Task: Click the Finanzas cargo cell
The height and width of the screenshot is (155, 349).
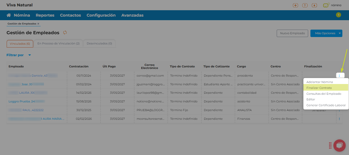Action: [x=252, y=119]
